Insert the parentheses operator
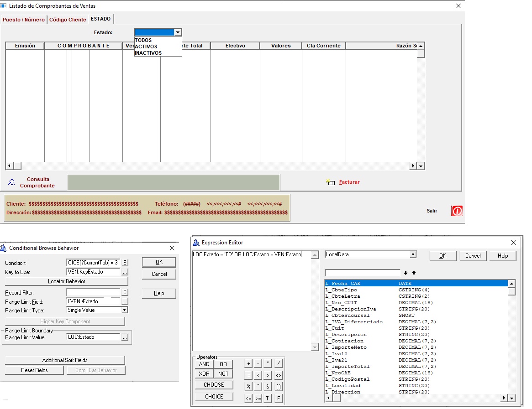532x409 pixels. [x=279, y=387]
